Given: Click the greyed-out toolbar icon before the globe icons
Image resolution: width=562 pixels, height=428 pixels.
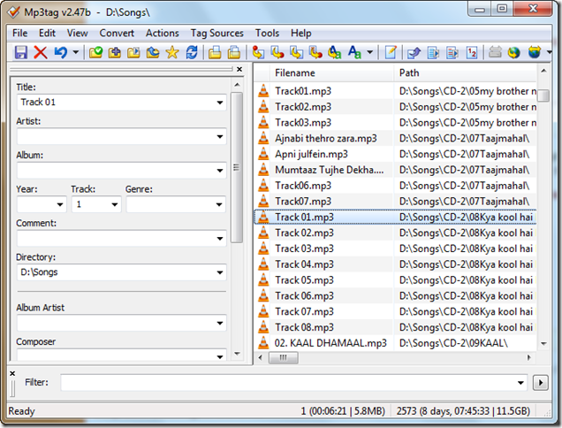Looking at the screenshot, I should 495,52.
